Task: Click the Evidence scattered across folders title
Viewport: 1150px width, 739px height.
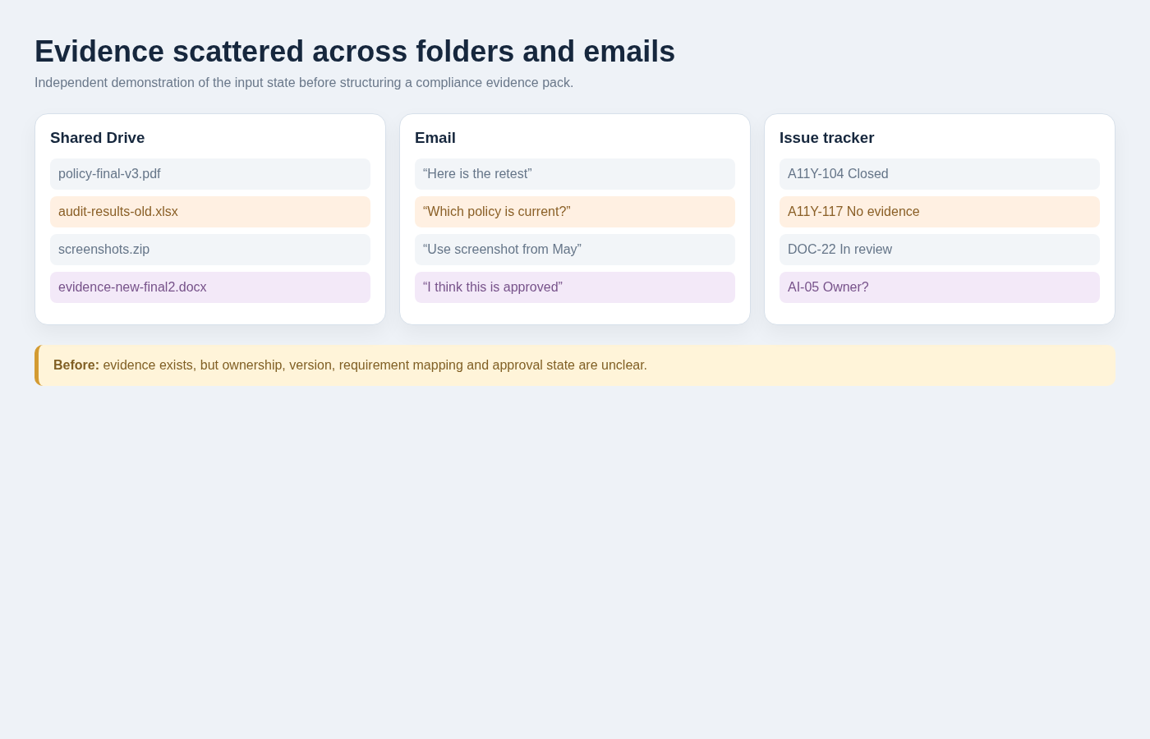Action: (355, 52)
